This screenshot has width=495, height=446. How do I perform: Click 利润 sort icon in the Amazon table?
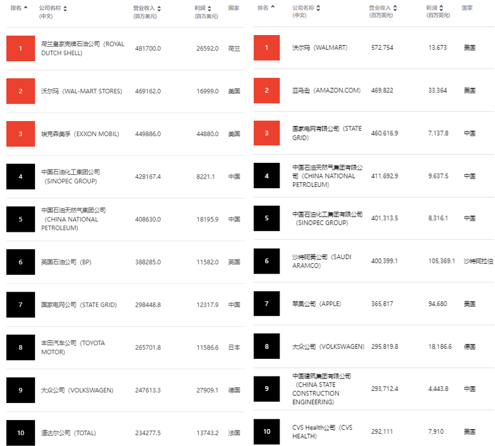point(441,8)
